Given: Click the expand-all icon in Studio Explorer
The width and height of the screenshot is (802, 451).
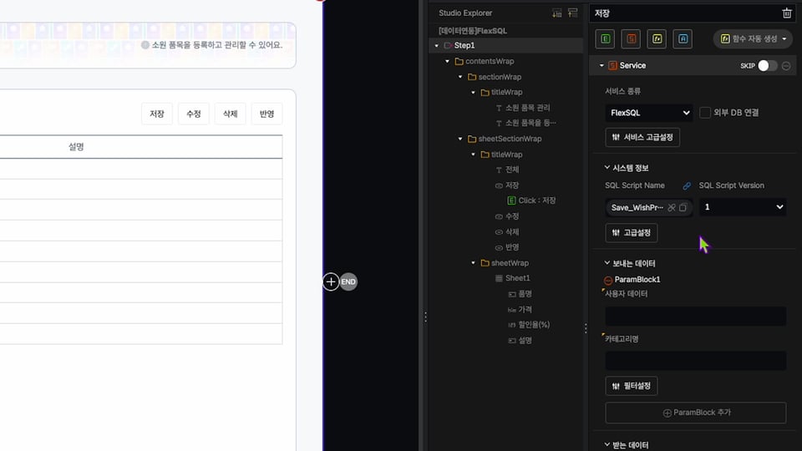Looking at the screenshot, I should pos(557,13).
